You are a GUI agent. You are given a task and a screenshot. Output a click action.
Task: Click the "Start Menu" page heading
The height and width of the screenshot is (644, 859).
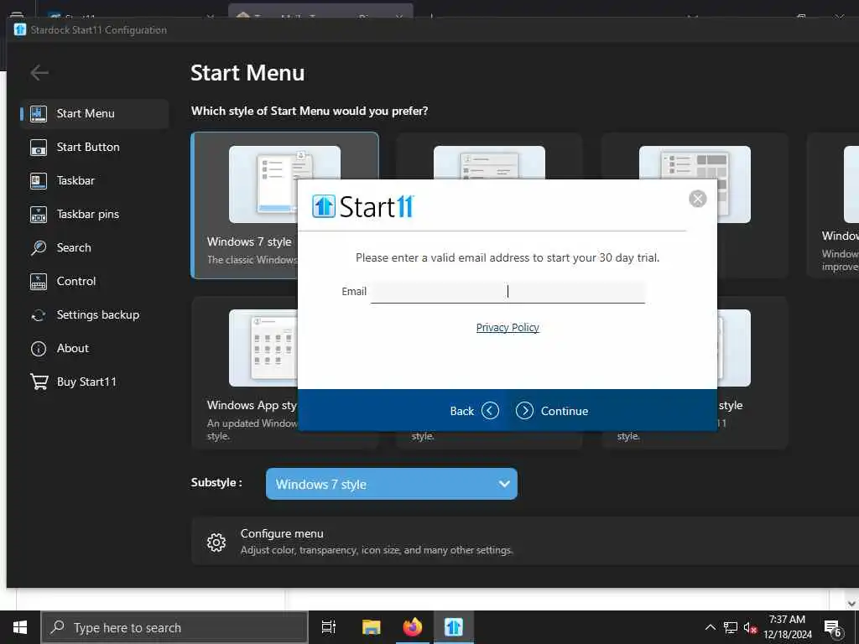[x=247, y=73]
